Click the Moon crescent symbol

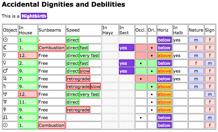(5, 48)
